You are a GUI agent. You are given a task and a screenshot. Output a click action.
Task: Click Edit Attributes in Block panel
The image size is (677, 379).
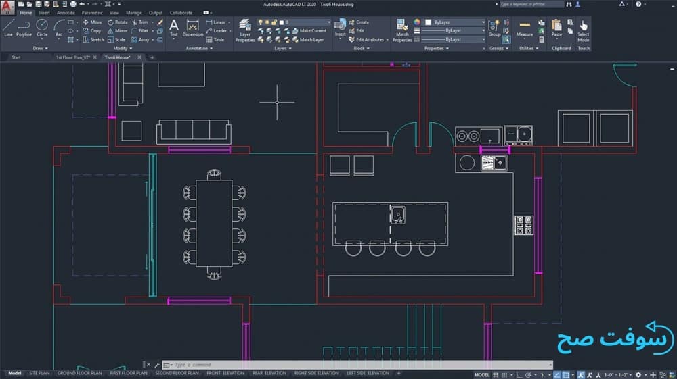369,40
